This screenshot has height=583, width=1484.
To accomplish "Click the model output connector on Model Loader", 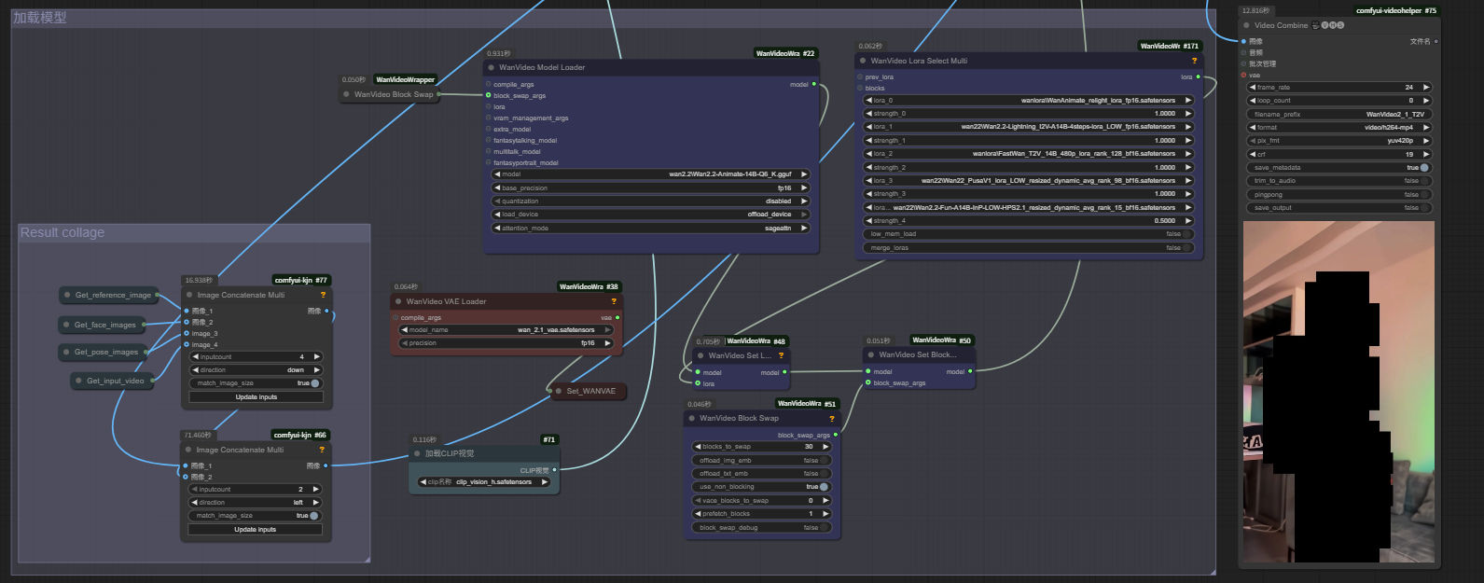I will 813,84.
